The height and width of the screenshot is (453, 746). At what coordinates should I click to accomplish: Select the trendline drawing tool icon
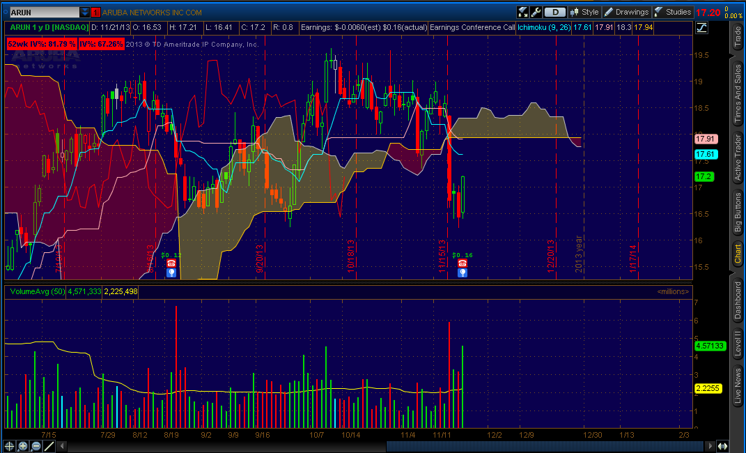pyautogui.click(x=49, y=446)
